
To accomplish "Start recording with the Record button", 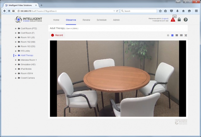I will click(57, 35).
